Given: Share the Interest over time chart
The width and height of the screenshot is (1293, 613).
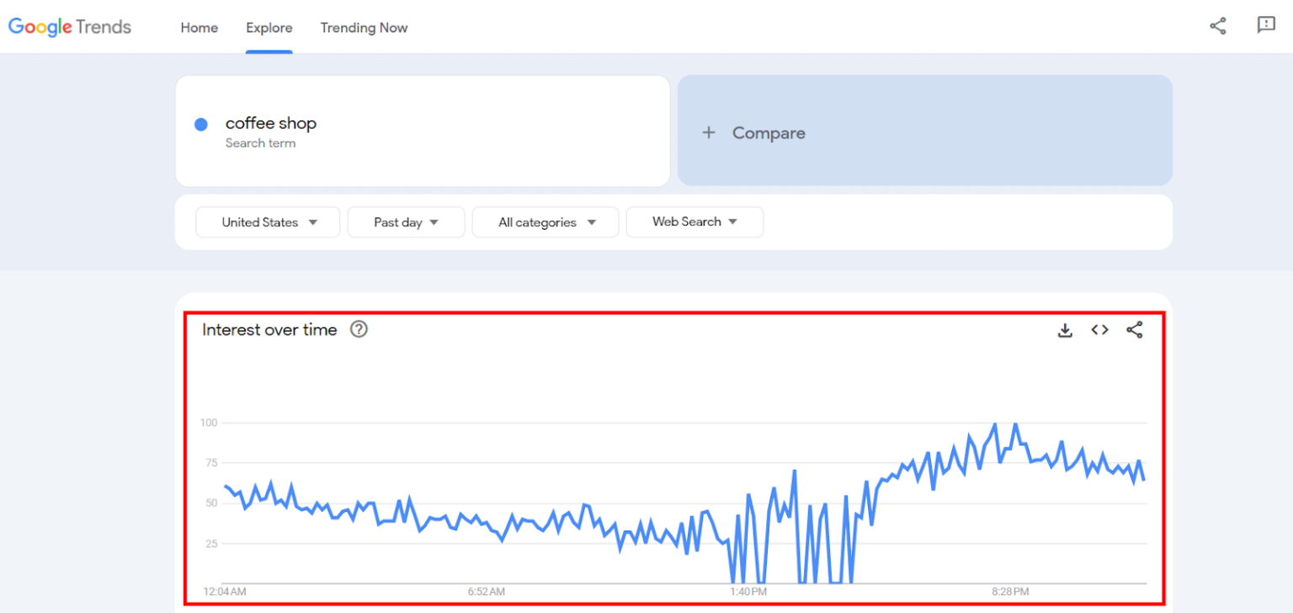Looking at the screenshot, I should (1135, 330).
